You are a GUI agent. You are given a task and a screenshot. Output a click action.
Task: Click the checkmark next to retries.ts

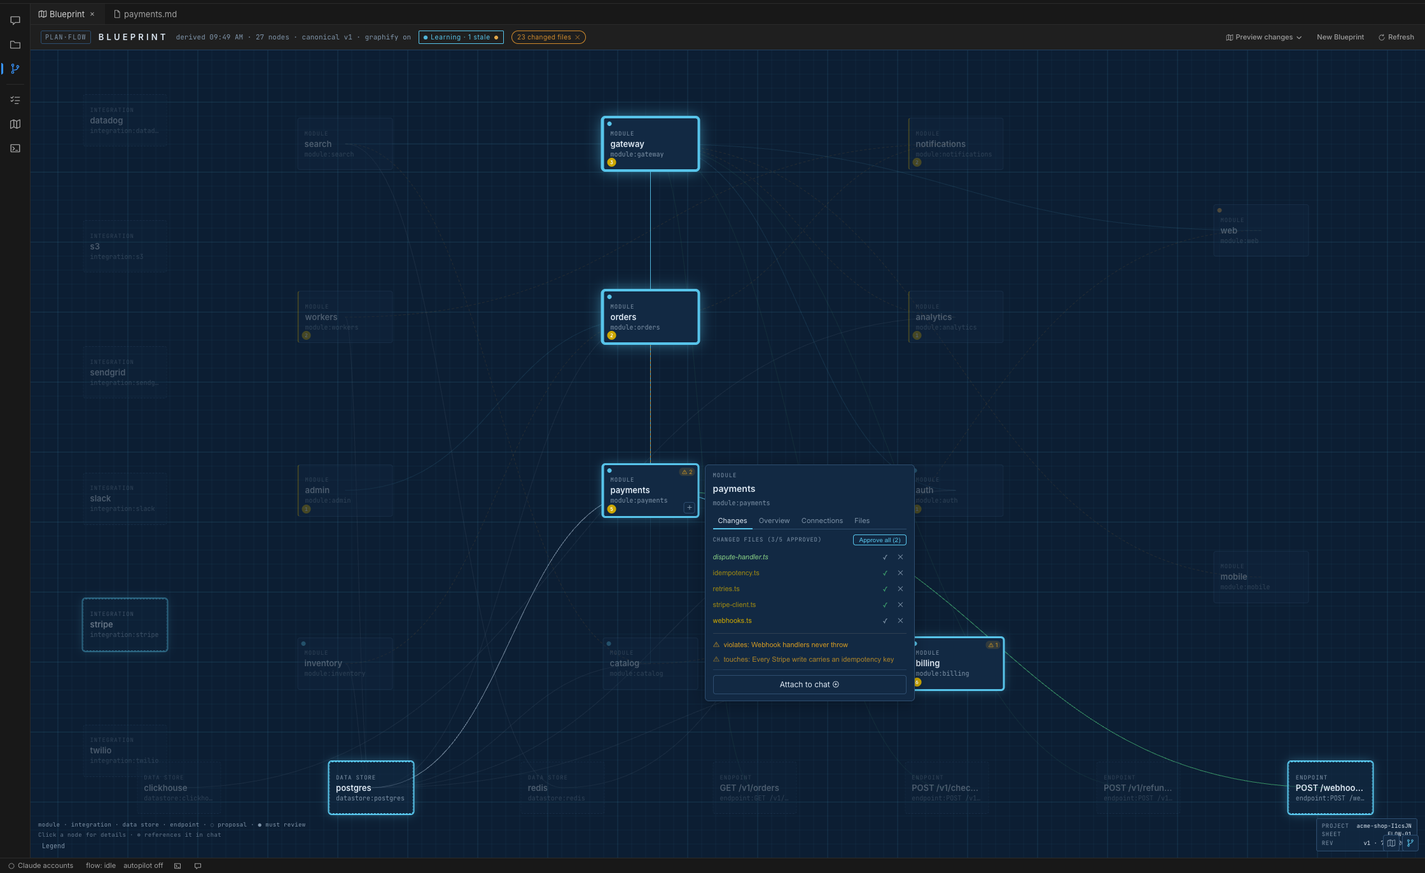click(885, 589)
